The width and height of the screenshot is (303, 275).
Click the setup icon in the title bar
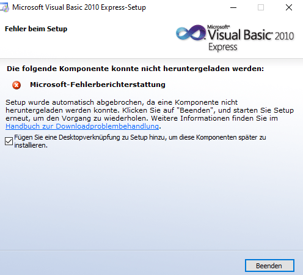(4, 8)
